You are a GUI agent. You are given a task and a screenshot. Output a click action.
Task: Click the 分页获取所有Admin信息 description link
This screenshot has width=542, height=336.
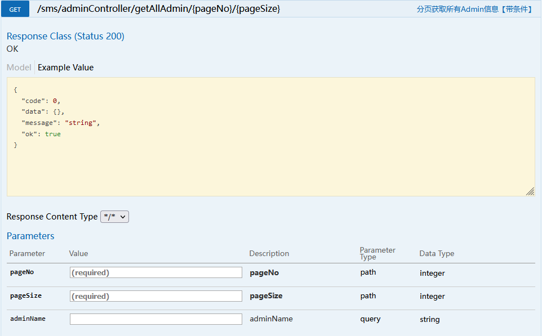[x=474, y=10]
